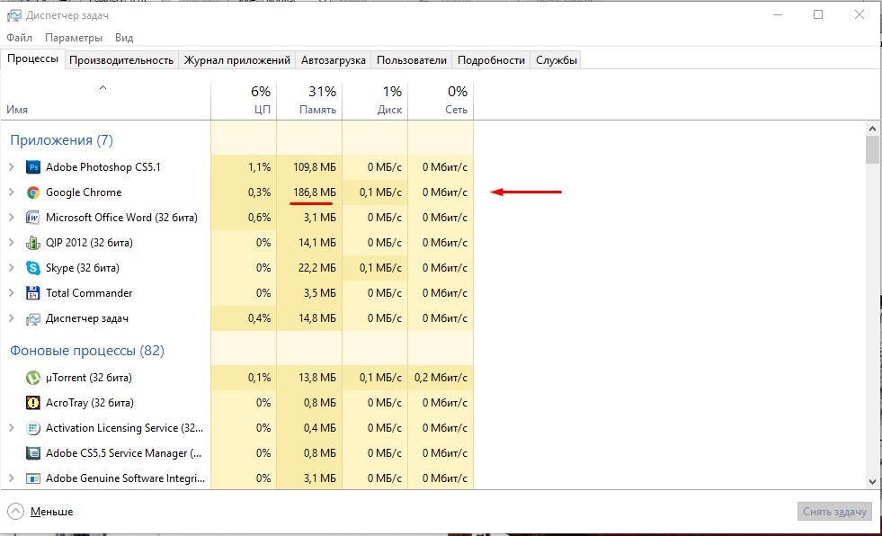This screenshot has height=536, width=882.
Task: Select the QIP 2012 icon
Action: (x=33, y=243)
